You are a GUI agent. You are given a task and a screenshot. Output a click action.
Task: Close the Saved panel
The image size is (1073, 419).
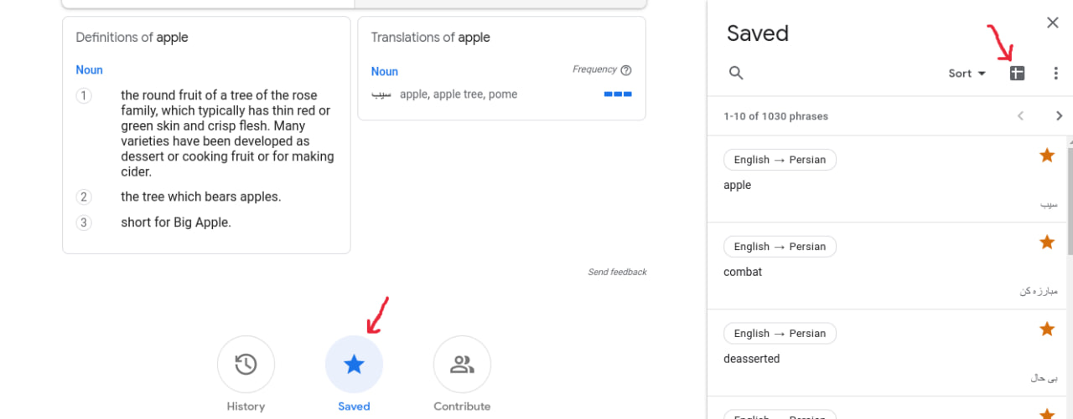click(1053, 23)
